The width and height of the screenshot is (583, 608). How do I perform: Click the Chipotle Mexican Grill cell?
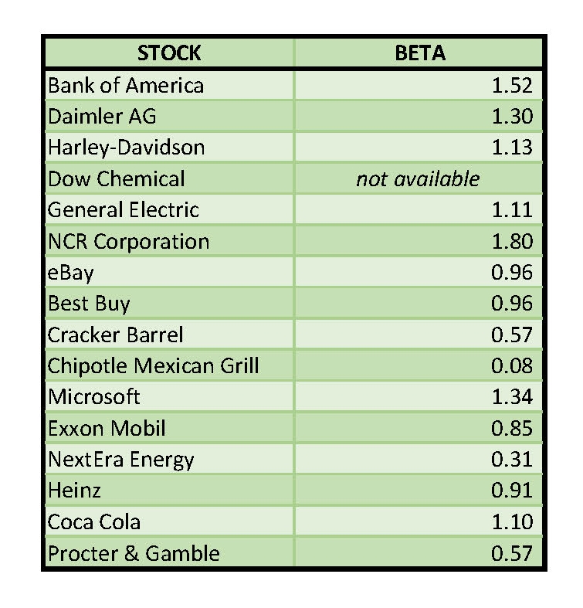click(x=153, y=365)
